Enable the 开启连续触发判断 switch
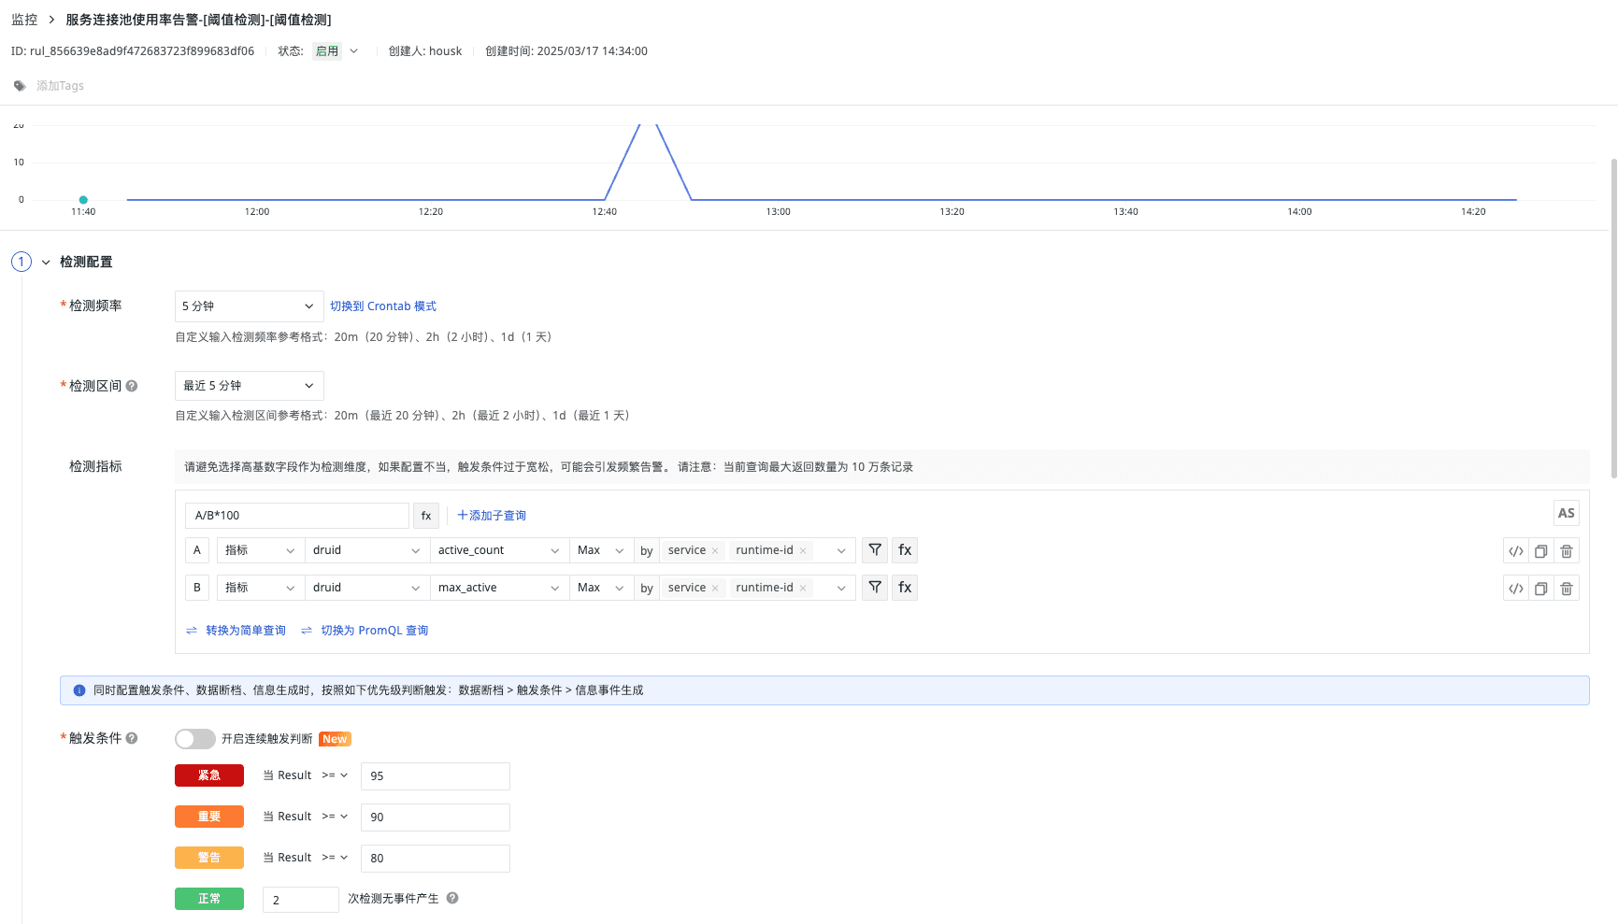The image size is (1618, 924). [x=194, y=739]
